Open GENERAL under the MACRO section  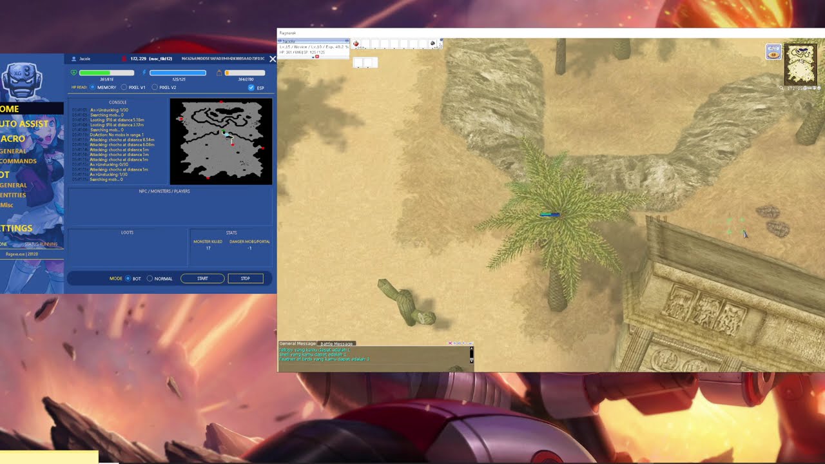[14, 151]
